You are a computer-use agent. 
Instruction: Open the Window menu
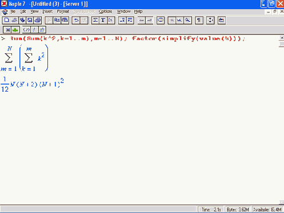[123, 11]
